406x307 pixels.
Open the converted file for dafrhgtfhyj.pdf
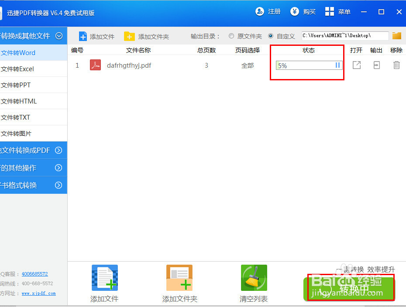pyautogui.click(x=357, y=65)
